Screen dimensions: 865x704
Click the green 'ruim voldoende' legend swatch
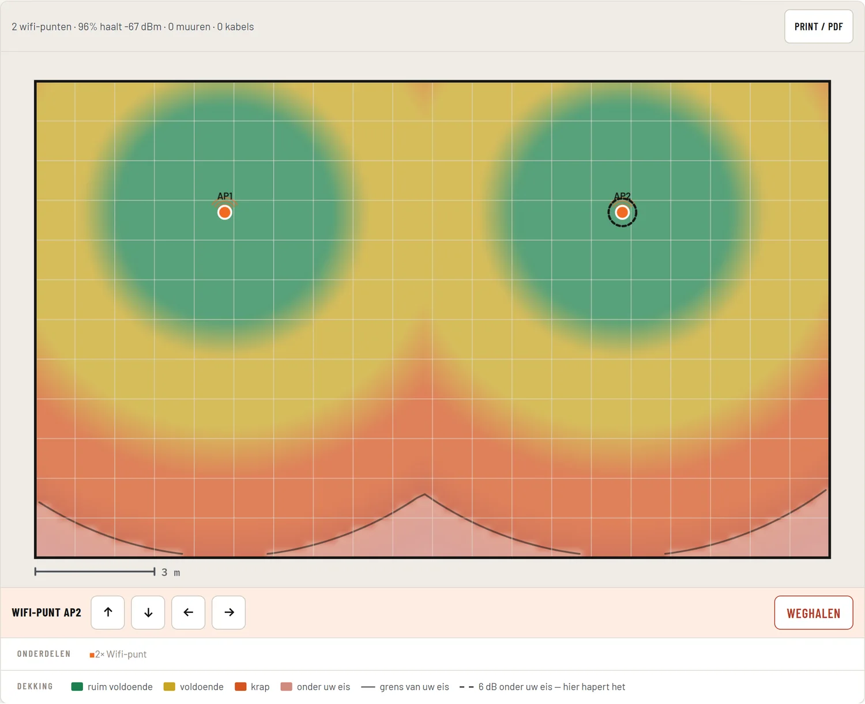(77, 687)
